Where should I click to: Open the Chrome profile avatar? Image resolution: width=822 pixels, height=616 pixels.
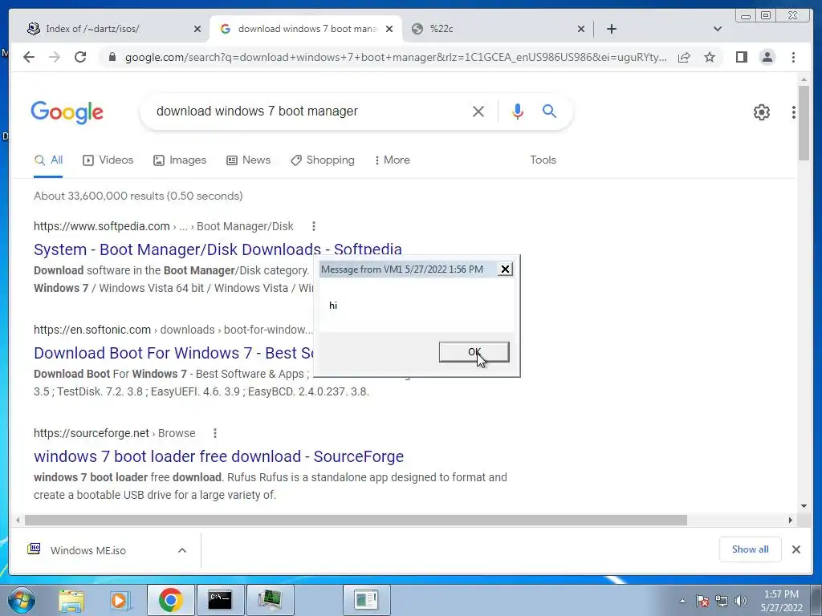pyautogui.click(x=767, y=57)
